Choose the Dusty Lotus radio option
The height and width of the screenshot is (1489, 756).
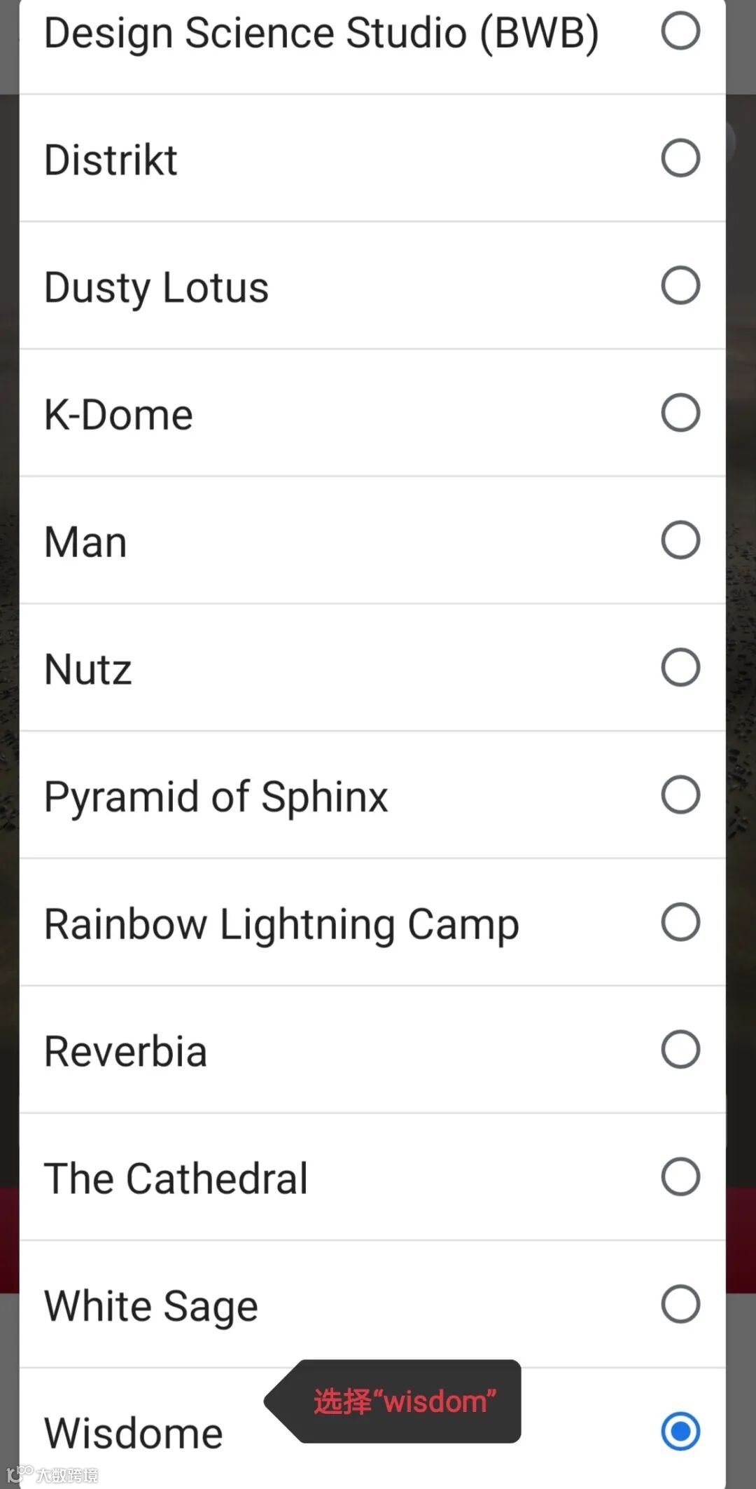[x=680, y=285]
